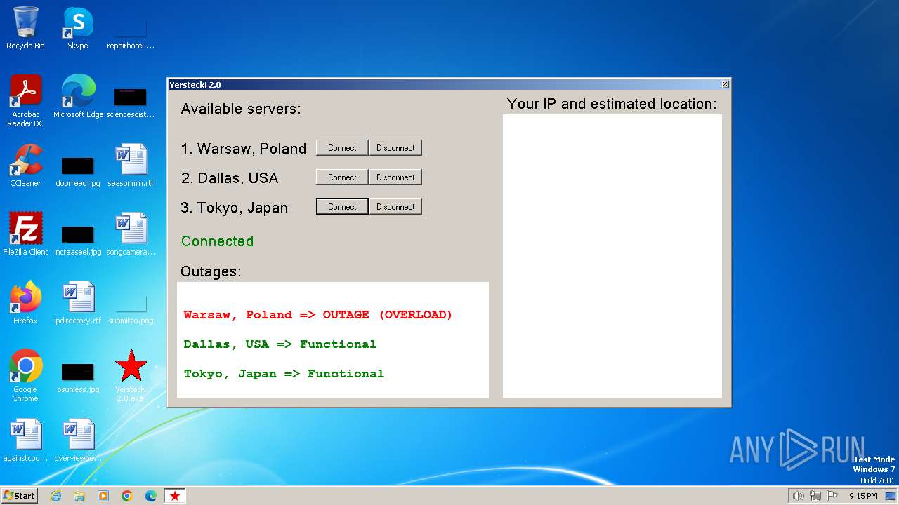Click the green Connected status text

(217, 241)
